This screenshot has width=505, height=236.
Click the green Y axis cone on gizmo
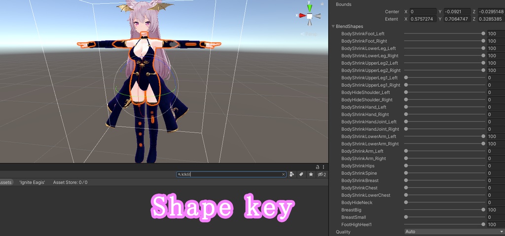pyautogui.click(x=310, y=7)
